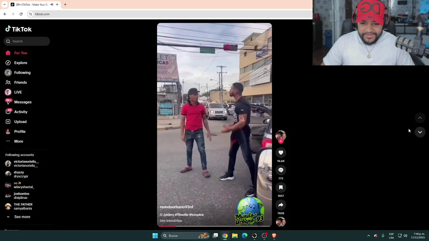Click the taskbar Buscar search box
Image resolution: width=429 pixels, height=241 pixels.
[x=185, y=236]
